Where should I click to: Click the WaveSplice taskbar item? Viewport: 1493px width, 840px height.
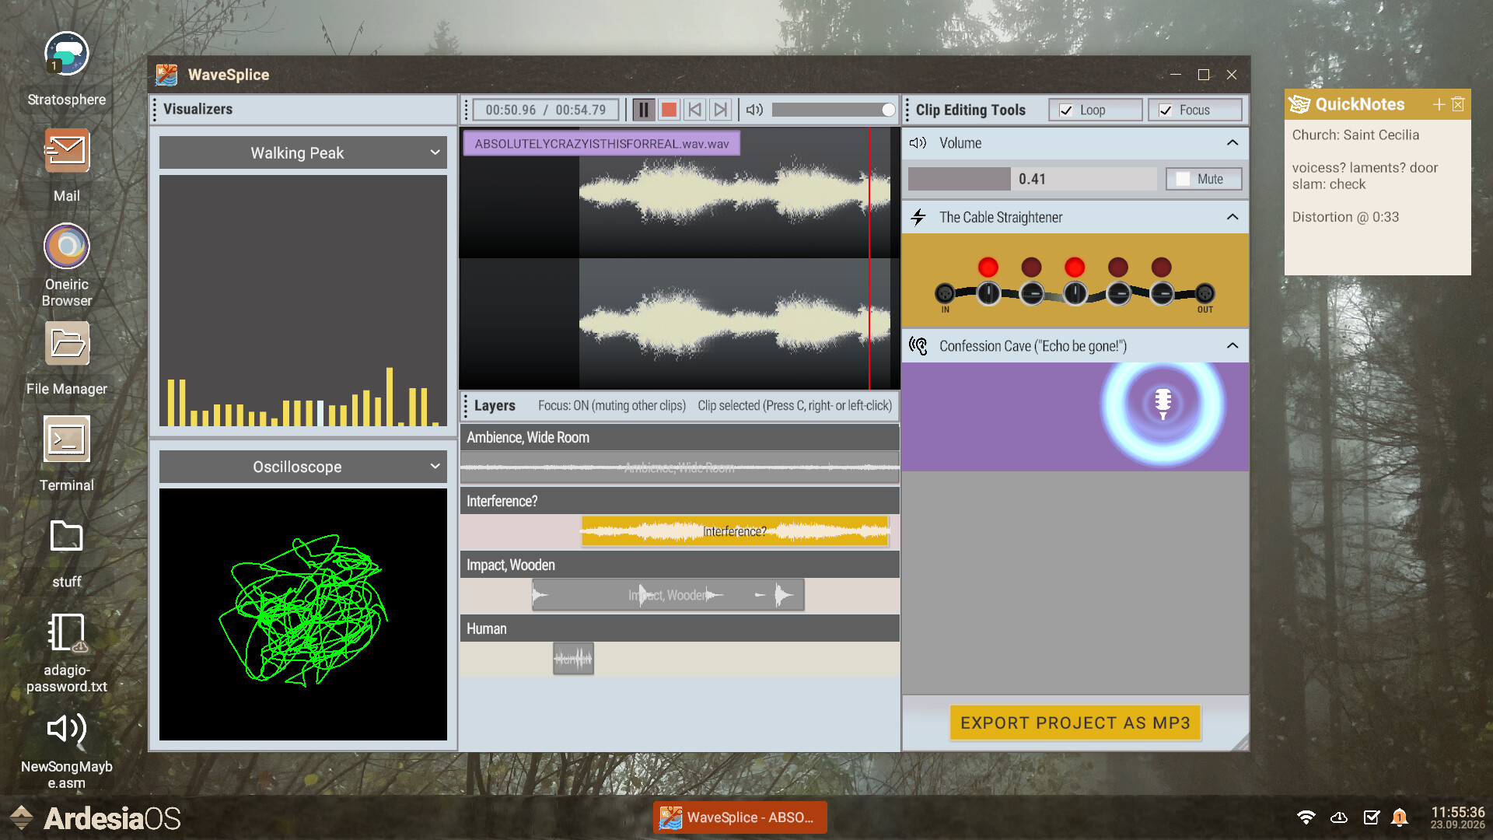(x=739, y=817)
